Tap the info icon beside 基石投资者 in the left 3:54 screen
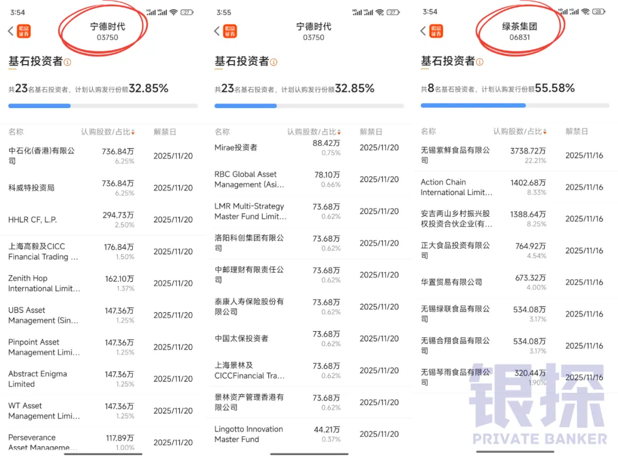This screenshot has width=618, height=458. click(x=68, y=62)
